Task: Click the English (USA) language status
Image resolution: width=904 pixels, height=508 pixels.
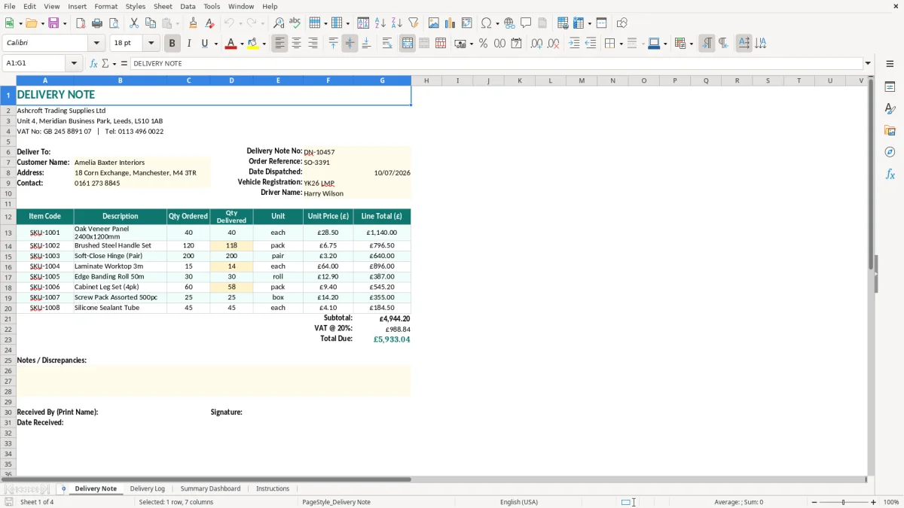Action: (519, 502)
